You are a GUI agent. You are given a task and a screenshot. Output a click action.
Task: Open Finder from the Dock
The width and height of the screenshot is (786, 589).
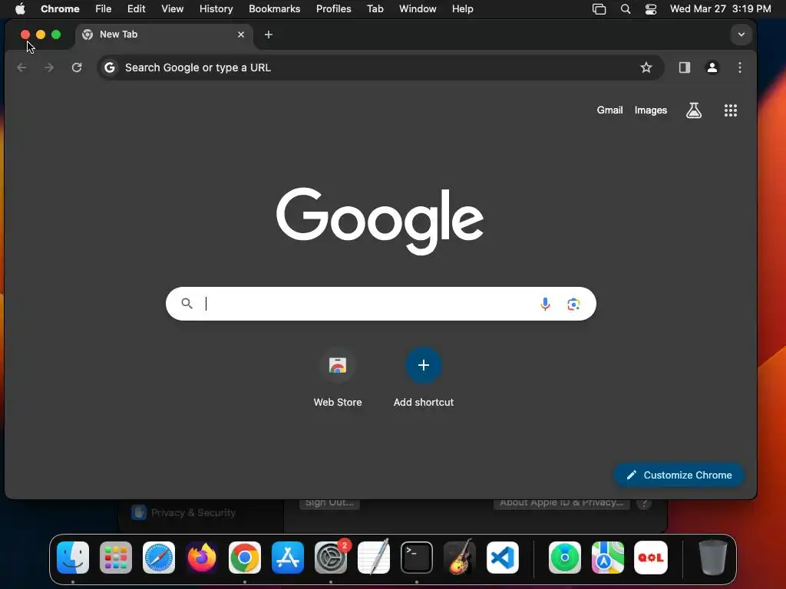[73, 558]
